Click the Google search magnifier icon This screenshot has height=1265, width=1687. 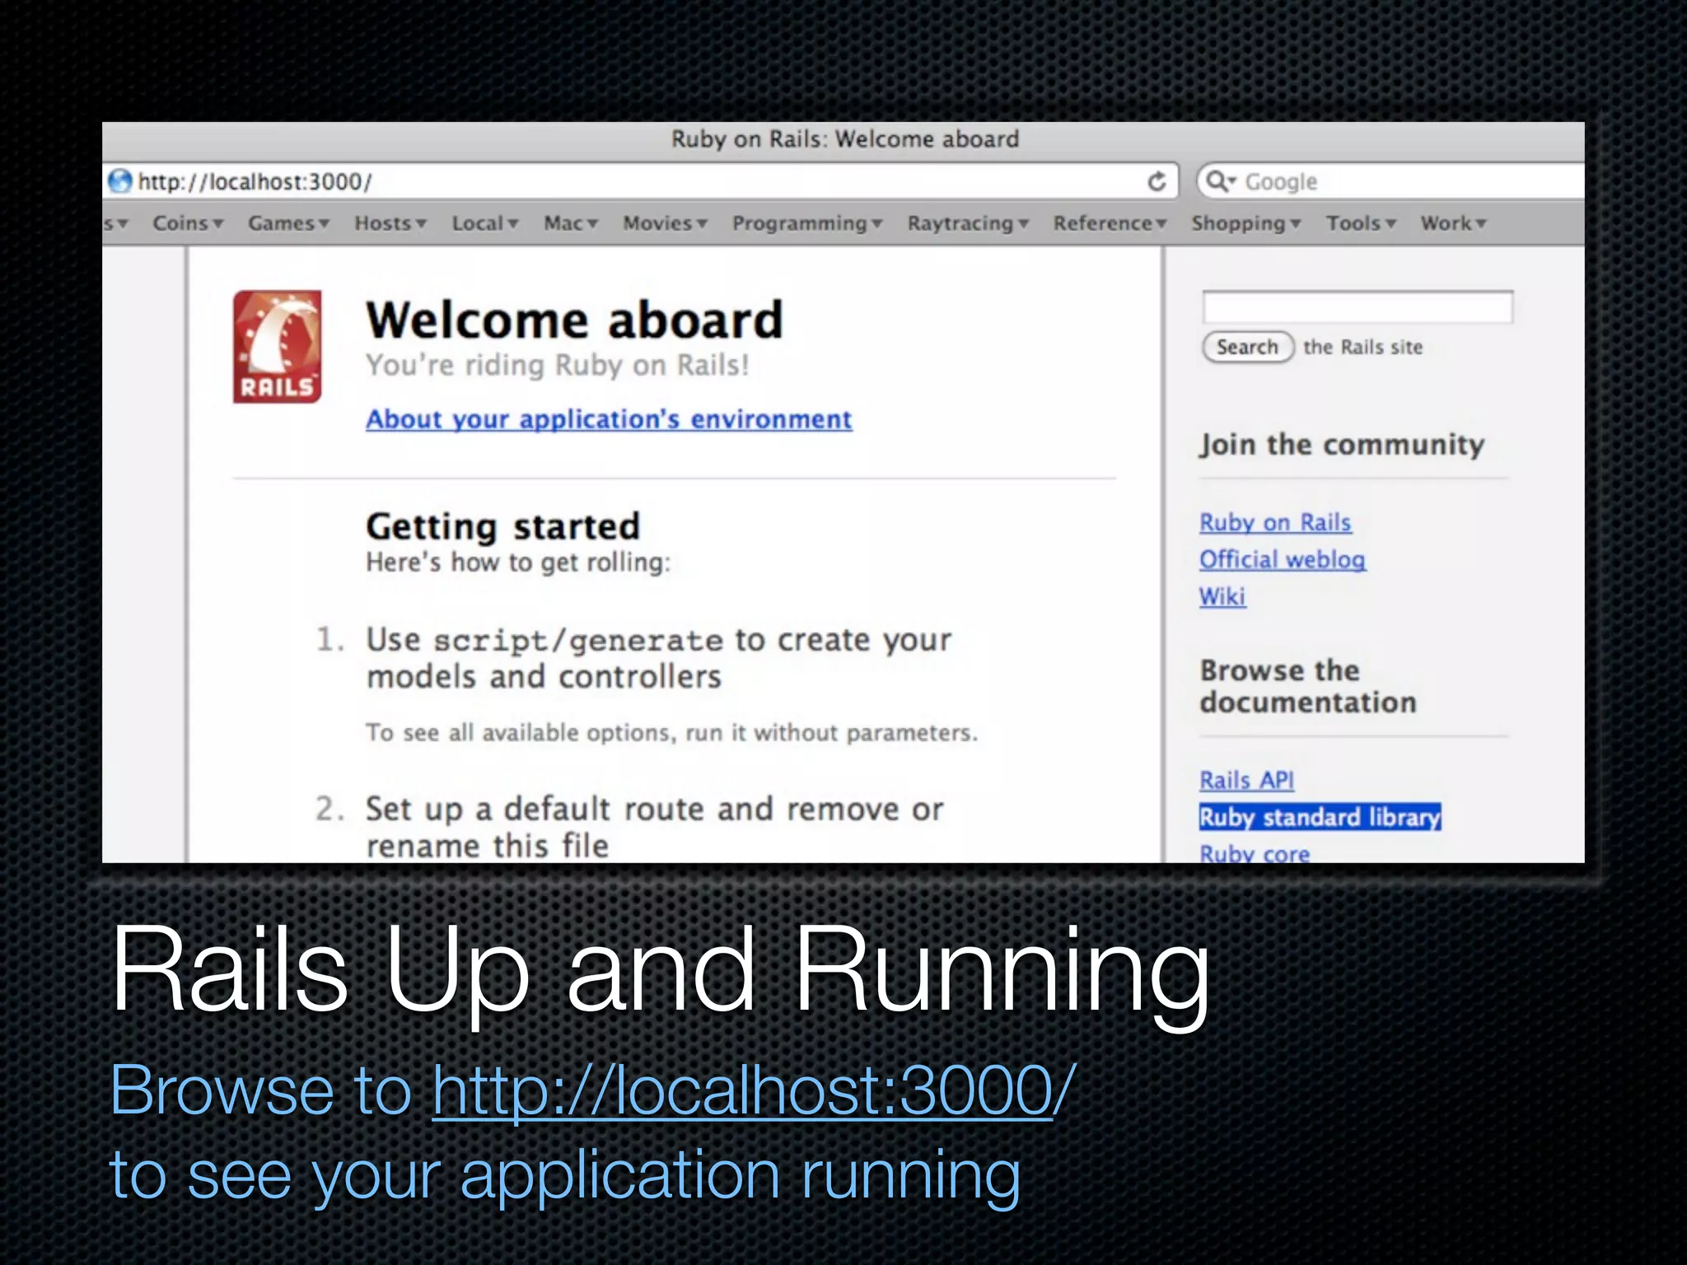pos(1219,181)
